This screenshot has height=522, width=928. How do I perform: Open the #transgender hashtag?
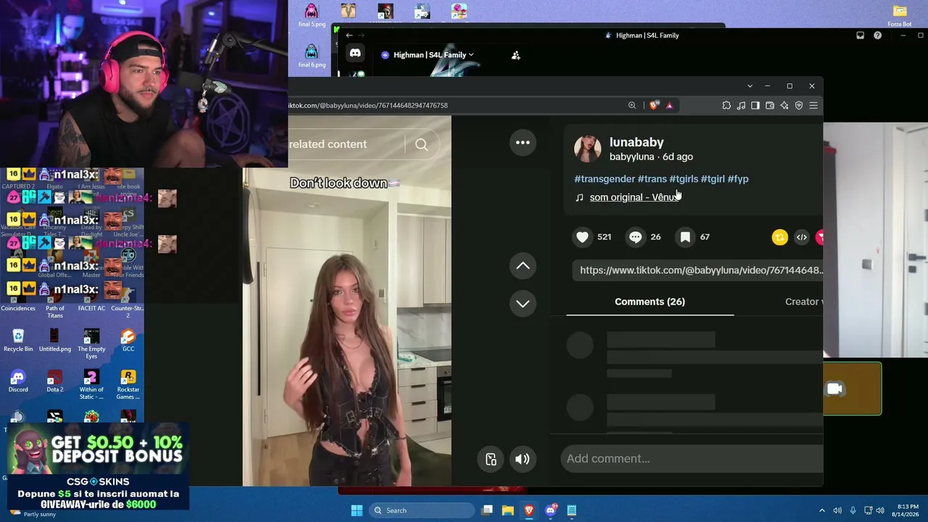pyautogui.click(x=605, y=179)
